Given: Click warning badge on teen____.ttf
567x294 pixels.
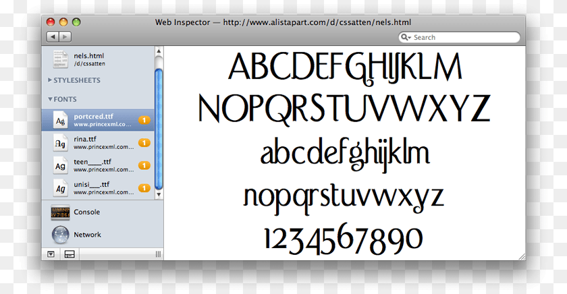Looking at the screenshot, I should 144,165.
